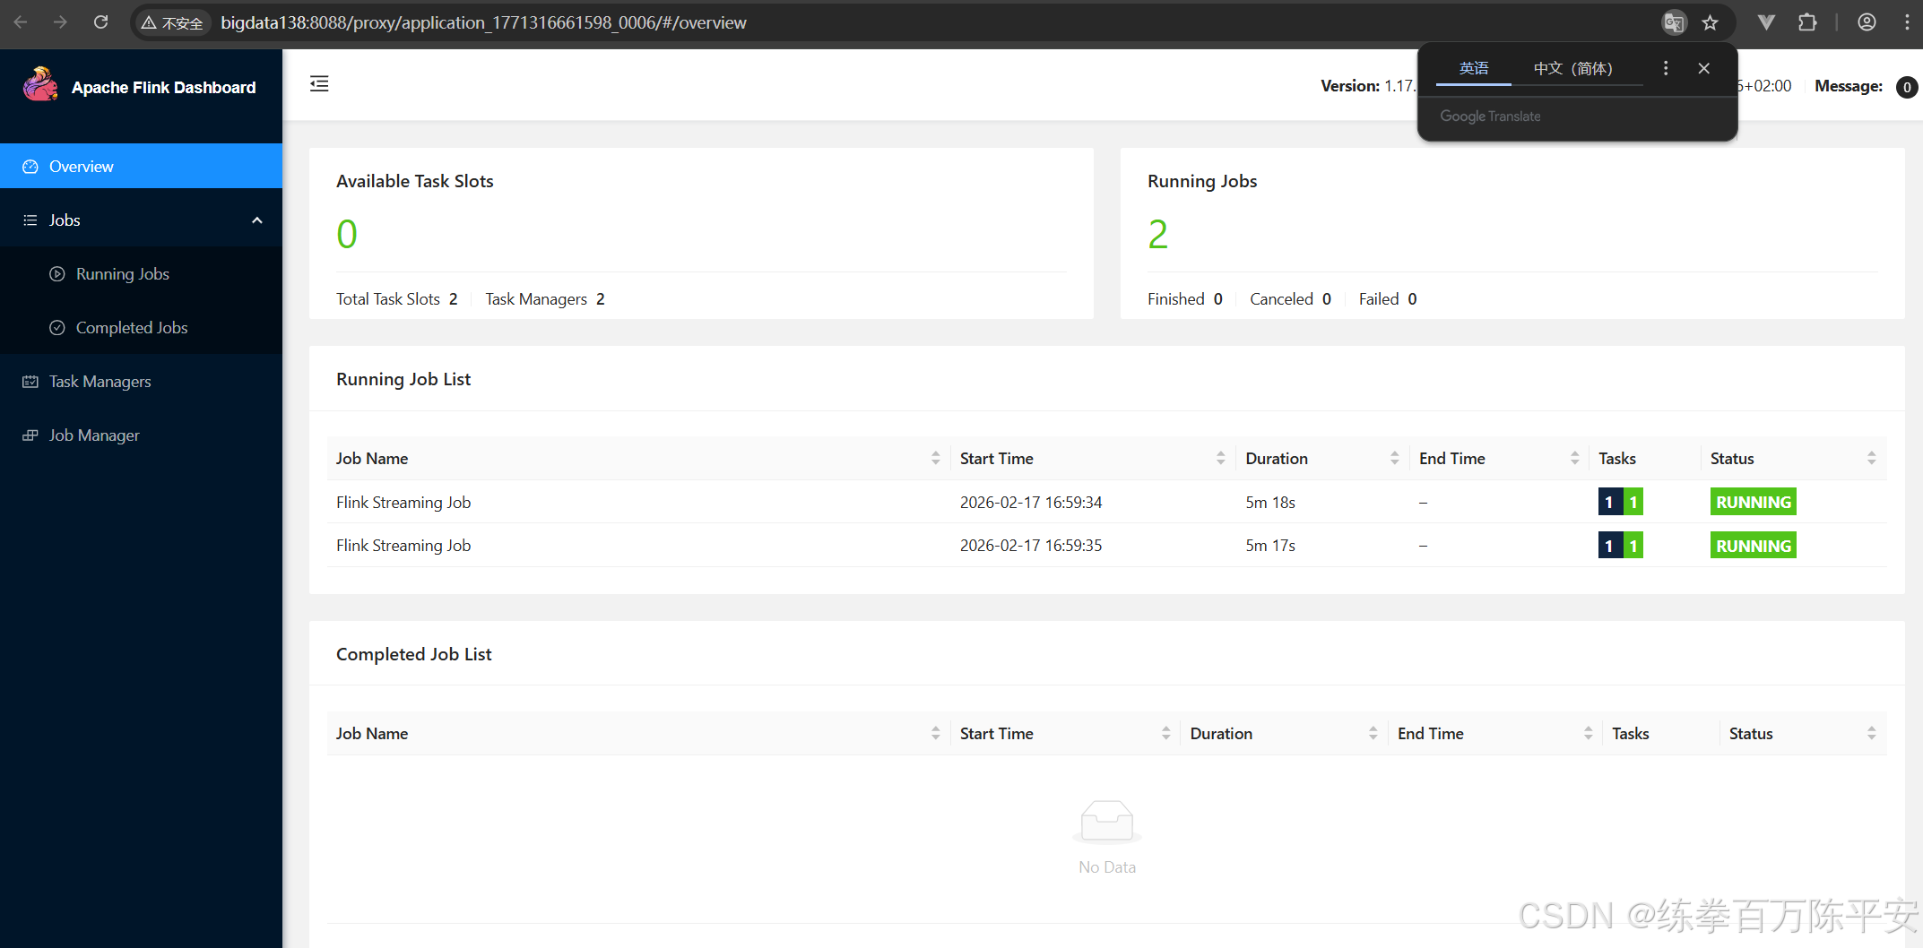Viewport: 1923px width, 948px height.
Task: Sort completed jobs by Duration
Action: [x=1373, y=733]
